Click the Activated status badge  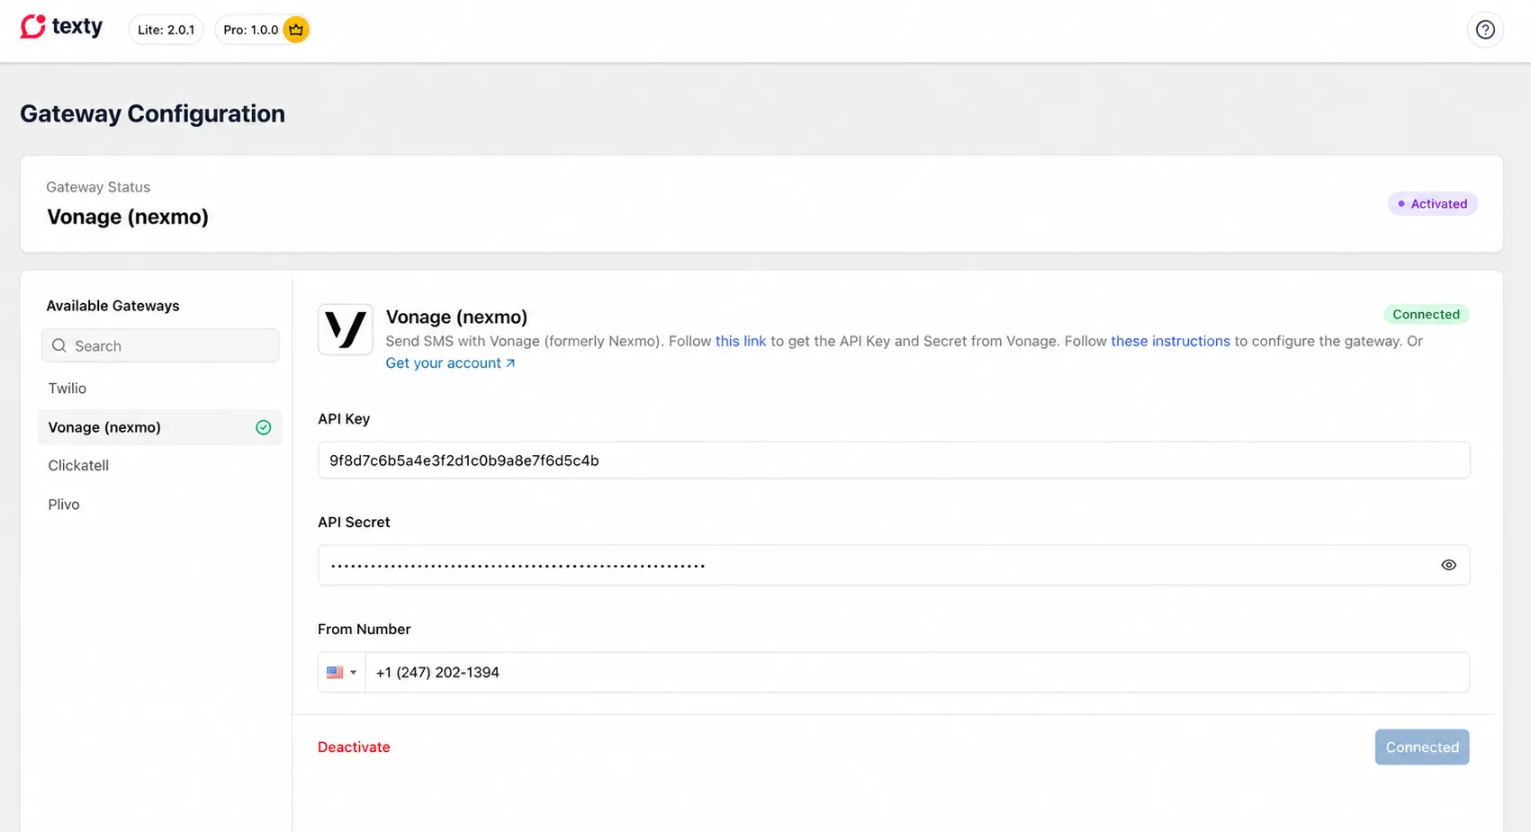pos(1432,203)
